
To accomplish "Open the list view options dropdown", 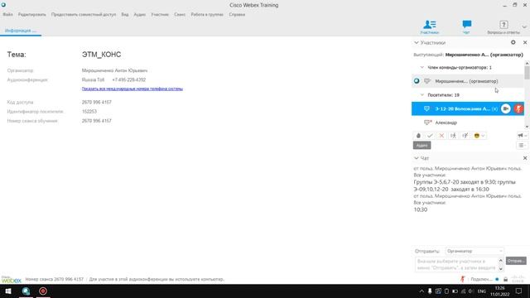I will [x=522, y=146].
